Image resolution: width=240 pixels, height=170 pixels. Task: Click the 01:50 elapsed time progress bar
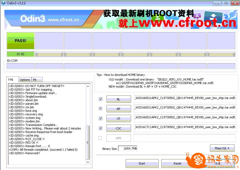tap(20, 54)
